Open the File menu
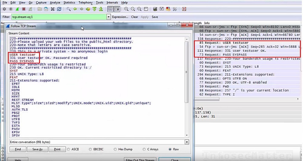This screenshot has width=303, height=161. click(x=5, y=2)
